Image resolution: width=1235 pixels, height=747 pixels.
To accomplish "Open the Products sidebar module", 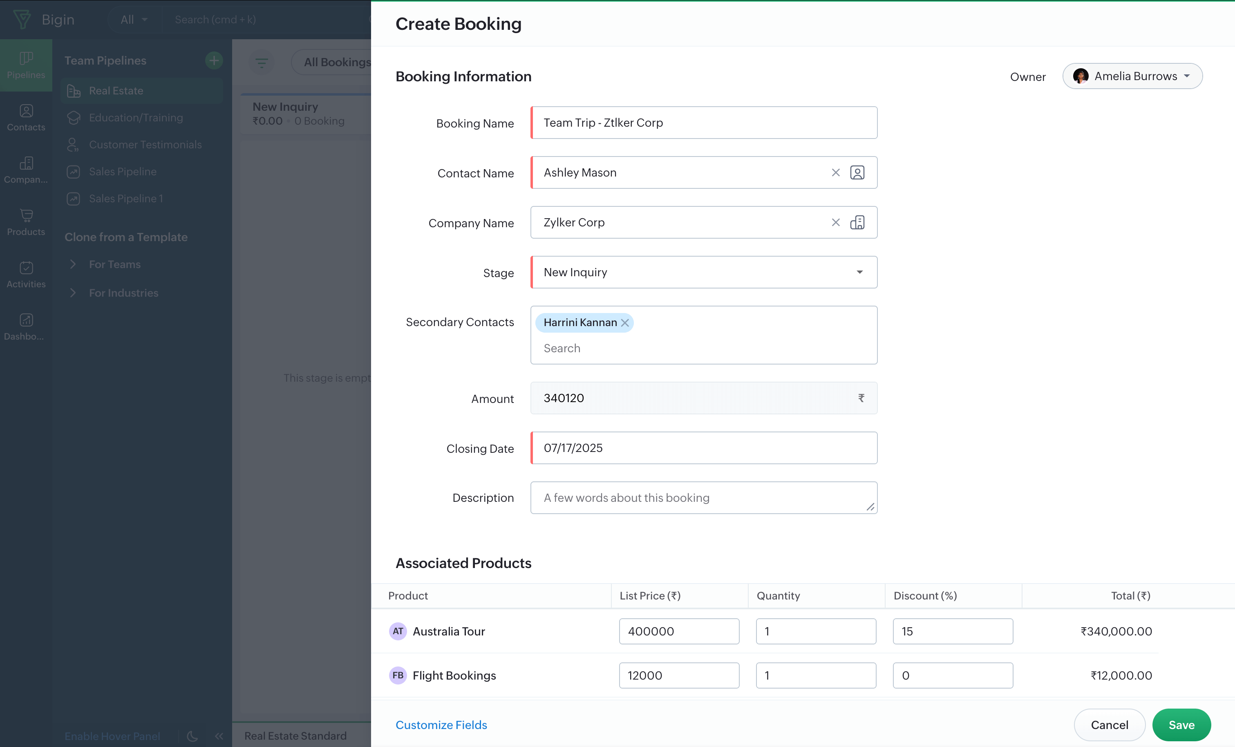I will point(26,222).
